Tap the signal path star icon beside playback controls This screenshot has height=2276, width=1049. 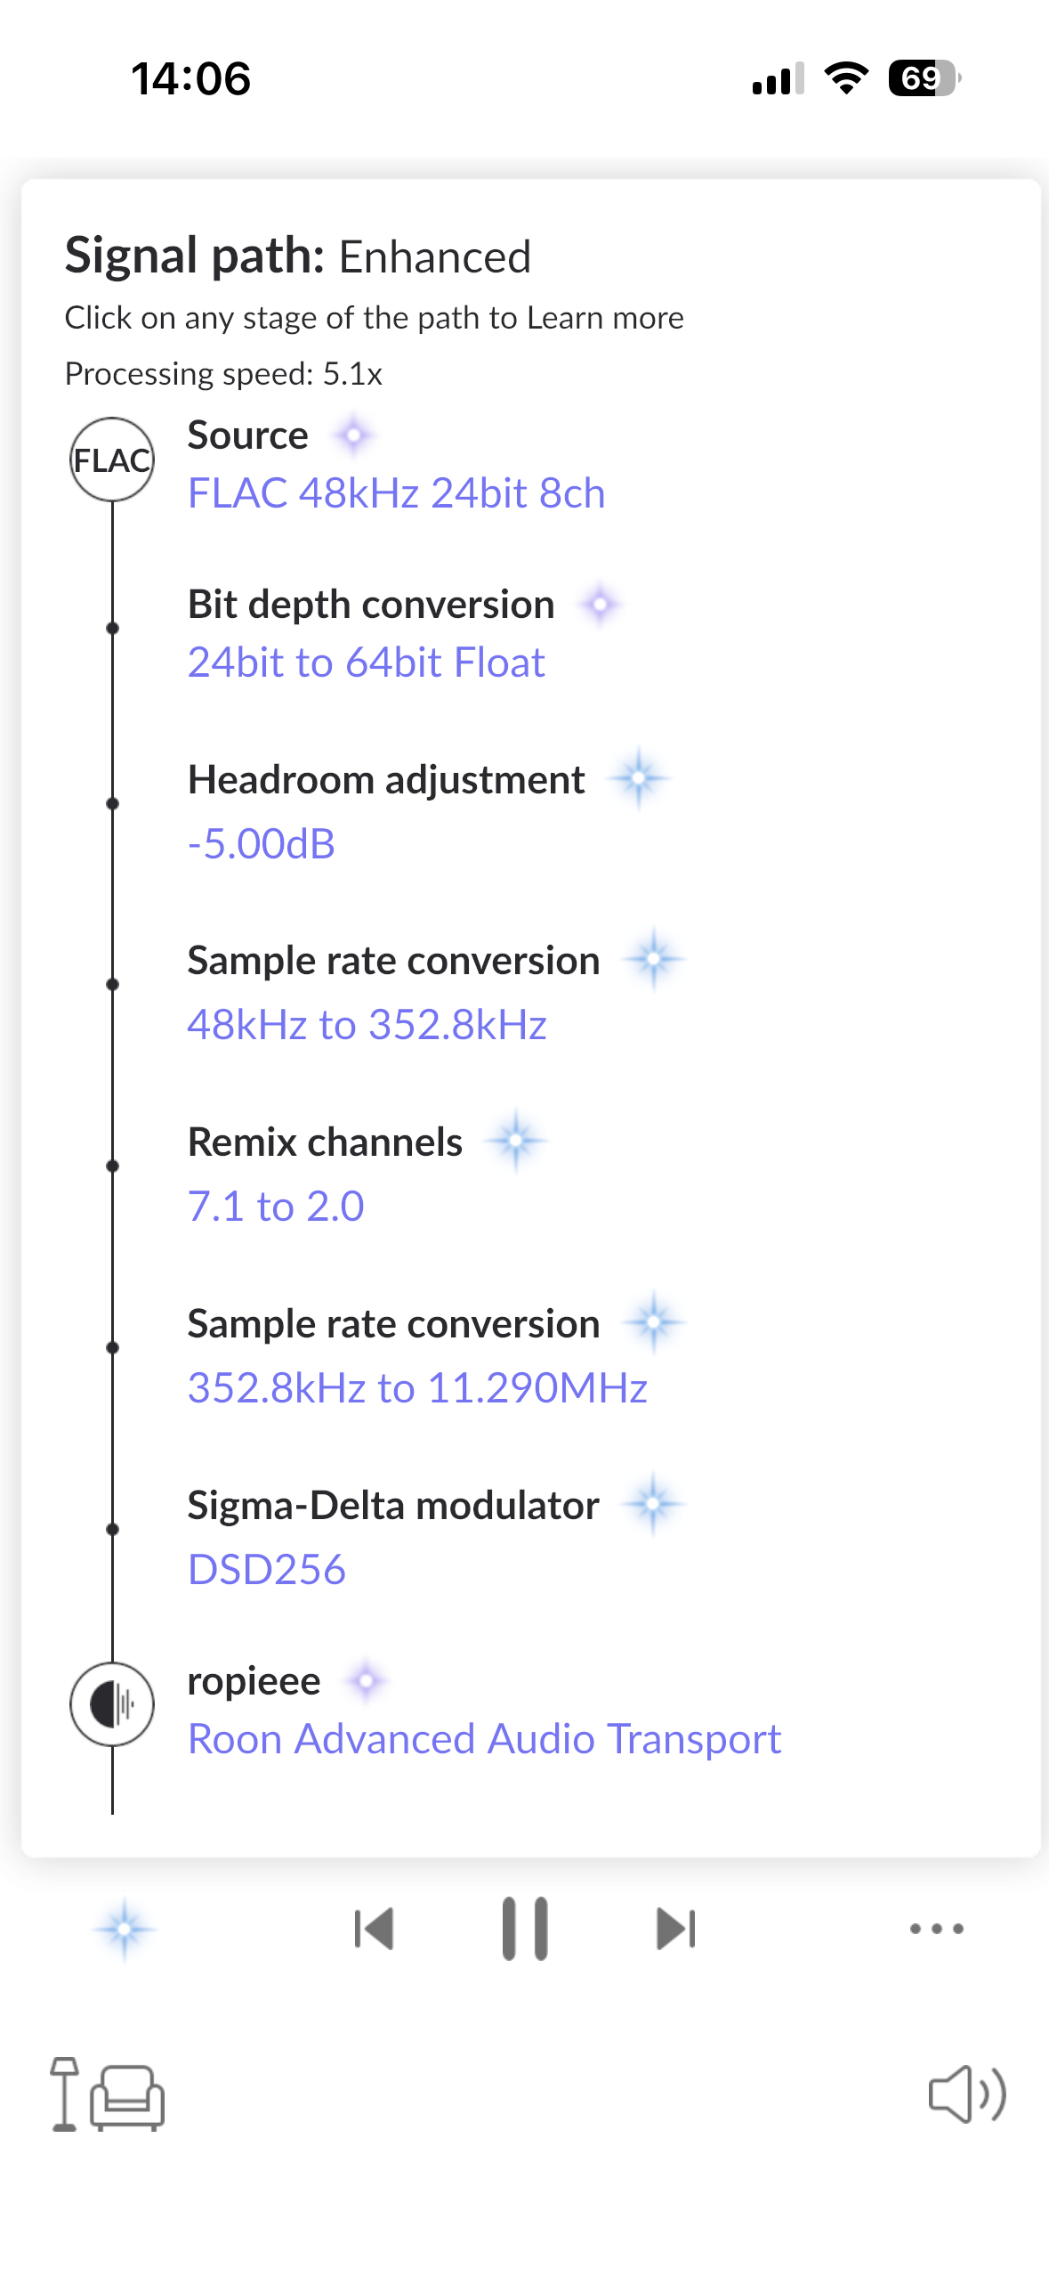coord(125,1929)
